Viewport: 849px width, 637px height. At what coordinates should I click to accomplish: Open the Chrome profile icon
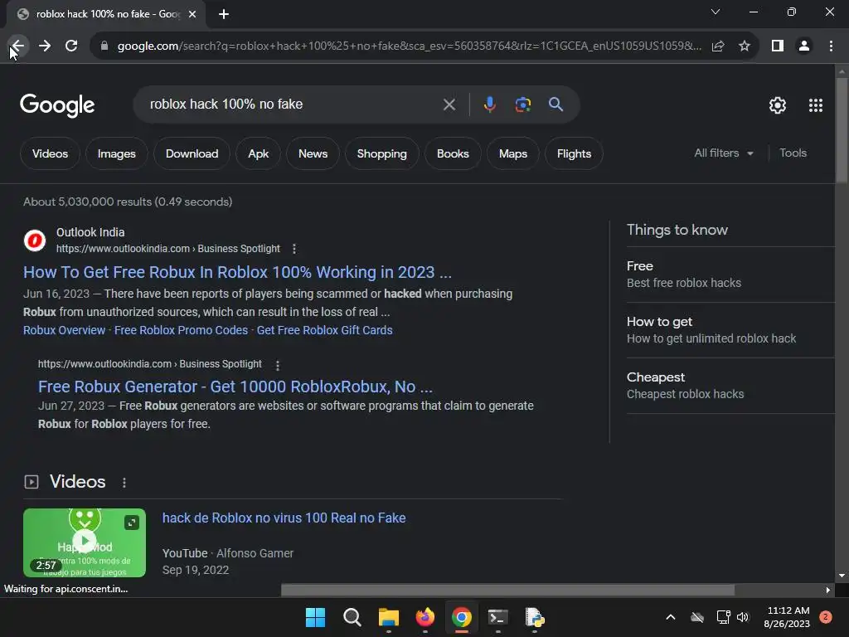coord(804,46)
